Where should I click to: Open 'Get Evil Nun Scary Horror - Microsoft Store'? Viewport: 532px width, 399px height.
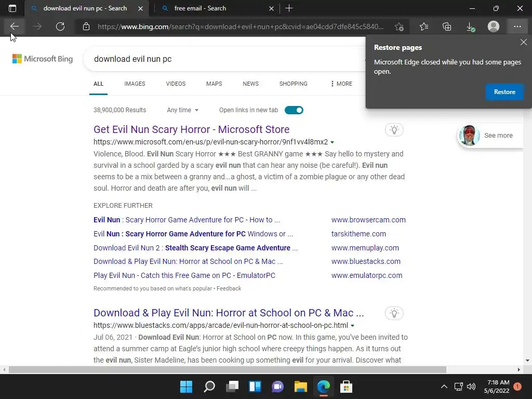tap(191, 129)
